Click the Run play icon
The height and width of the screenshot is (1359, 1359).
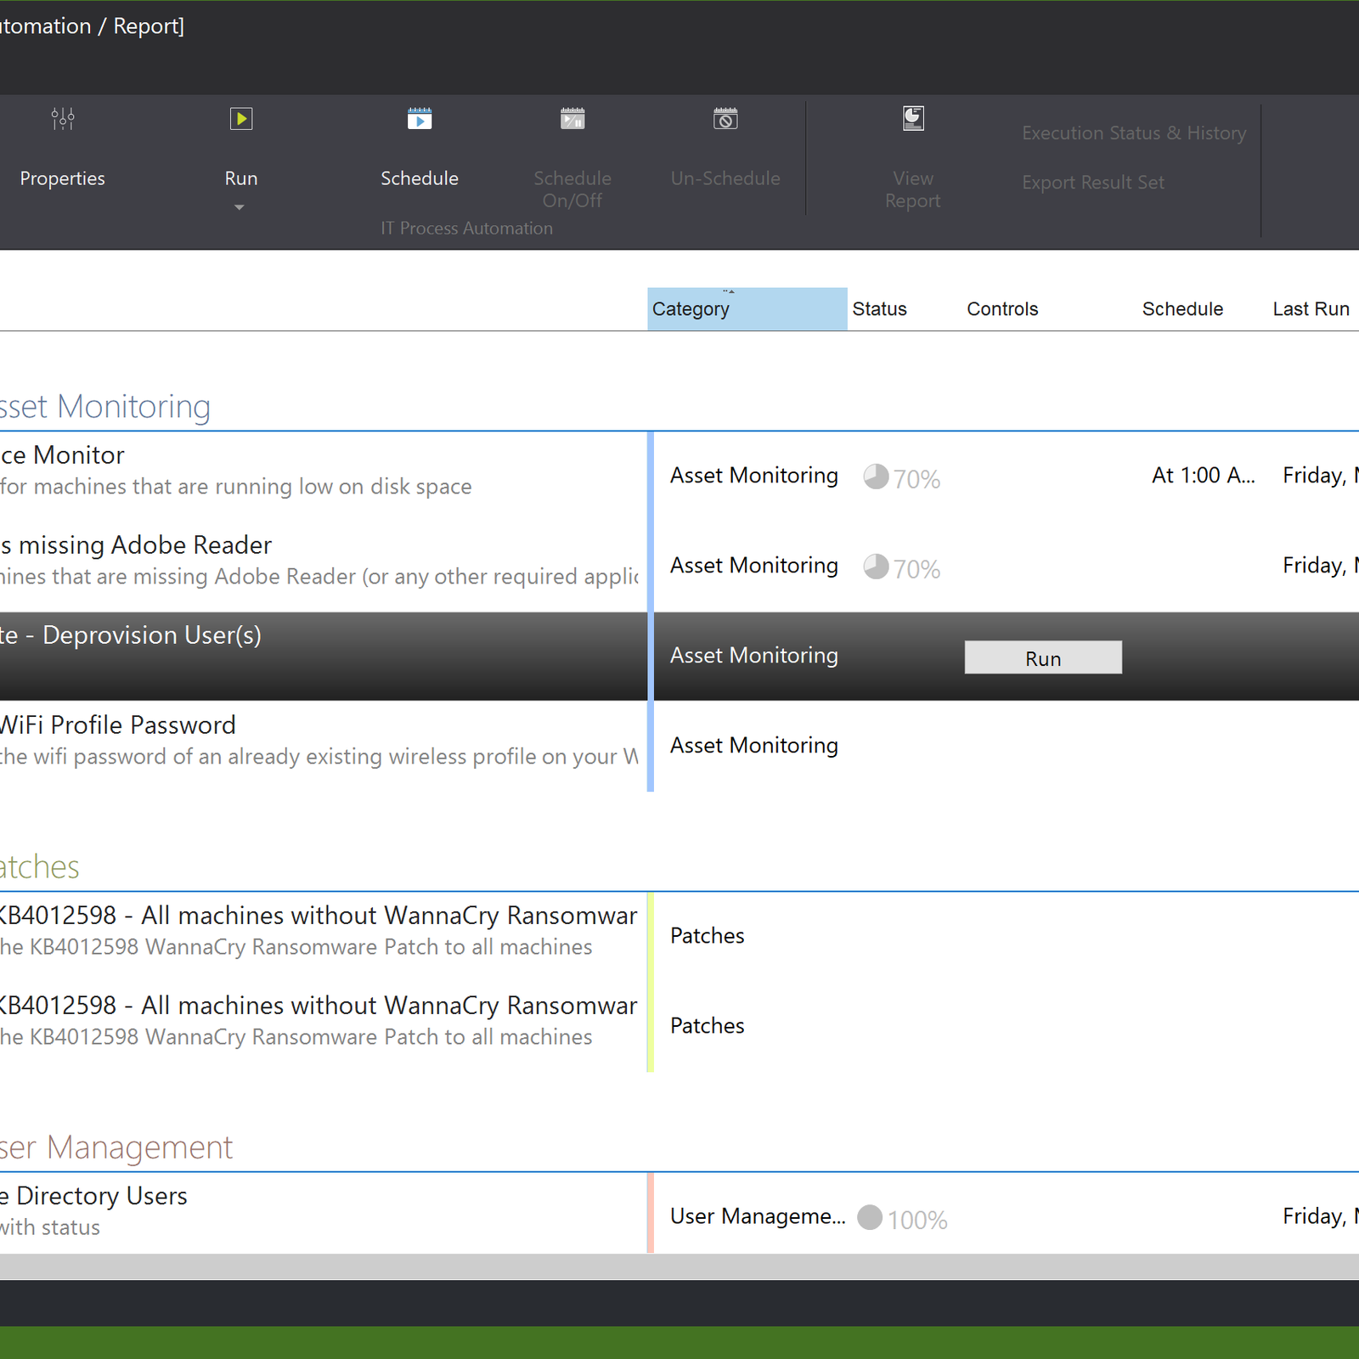click(x=241, y=119)
